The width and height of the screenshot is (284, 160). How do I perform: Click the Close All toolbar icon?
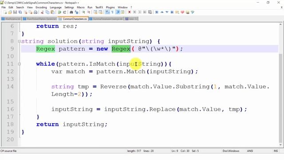coord(31,12)
